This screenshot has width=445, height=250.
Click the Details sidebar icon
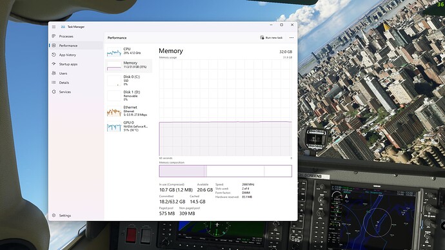(54, 82)
